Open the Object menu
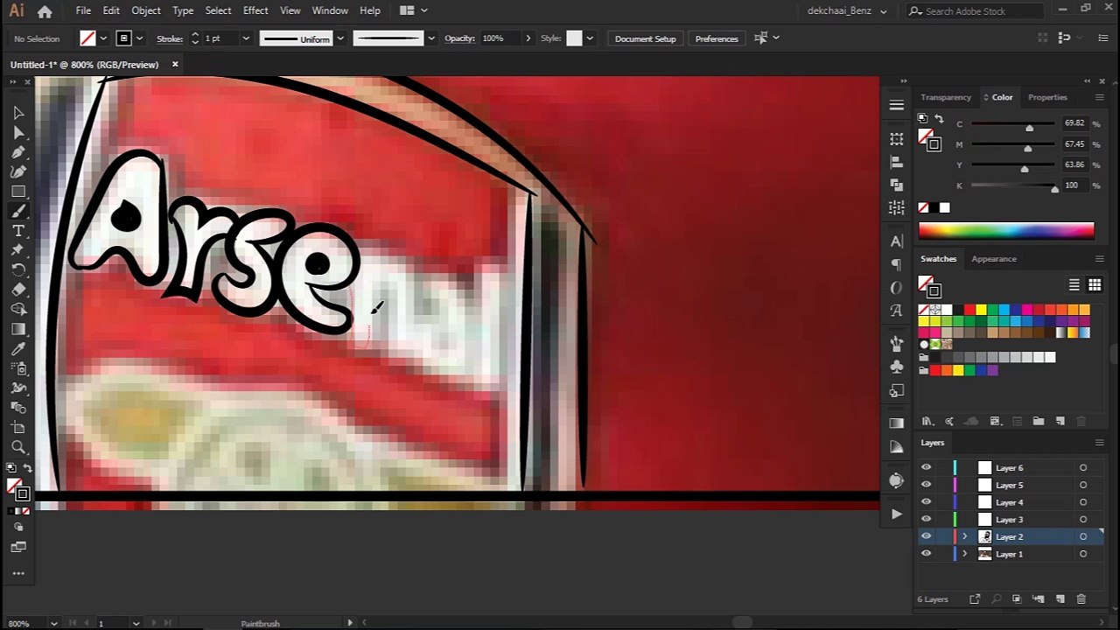 point(146,10)
